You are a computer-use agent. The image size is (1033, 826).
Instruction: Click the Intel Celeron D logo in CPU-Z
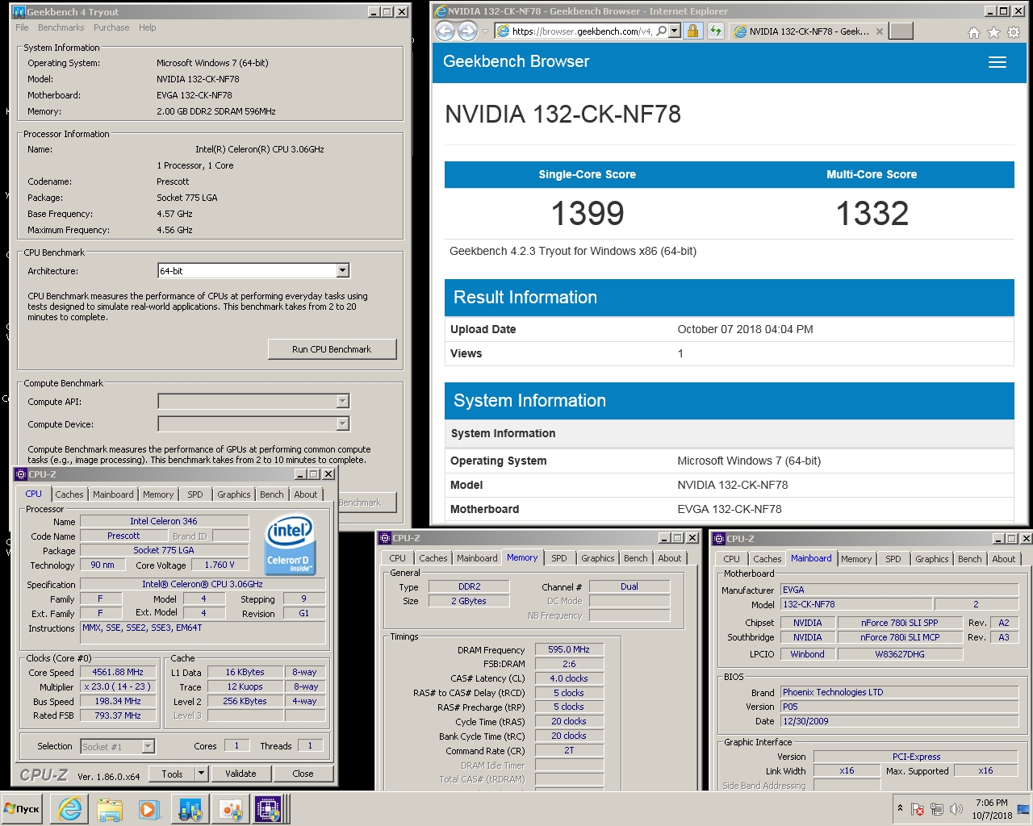290,544
